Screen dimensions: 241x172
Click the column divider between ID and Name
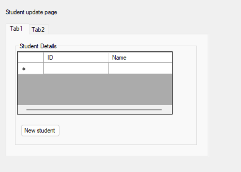tap(108, 57)
